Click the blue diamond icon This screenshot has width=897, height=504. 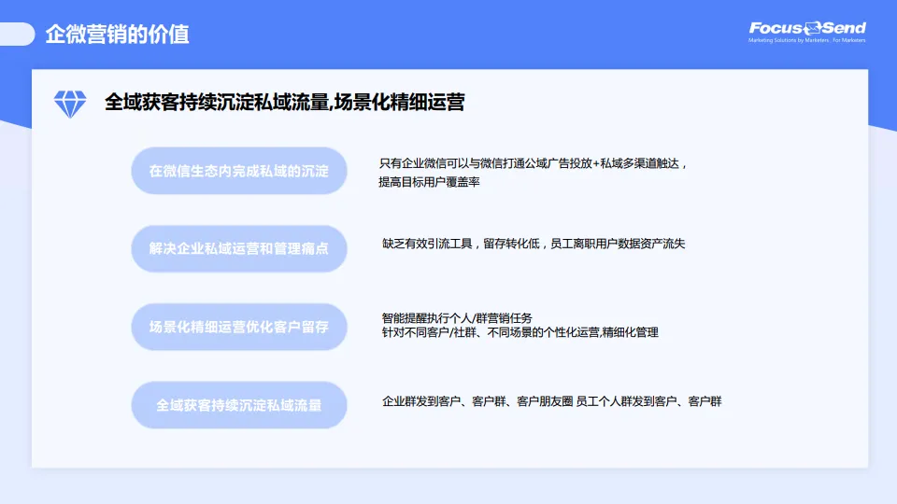(x=70, y=104)
